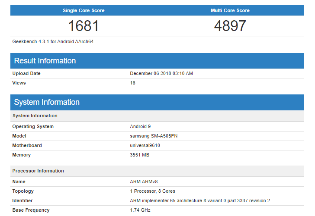Click the 1.74 GHz base frequency value
The height and width of the screenshot is (216, 315).
click(x=140, y=210)
